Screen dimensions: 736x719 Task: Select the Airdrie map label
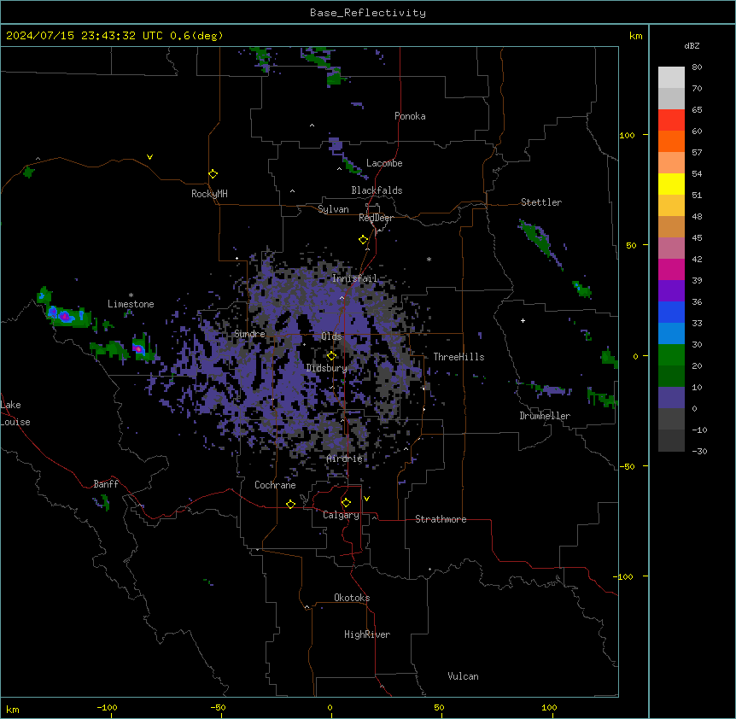click(x=345, y=459)
